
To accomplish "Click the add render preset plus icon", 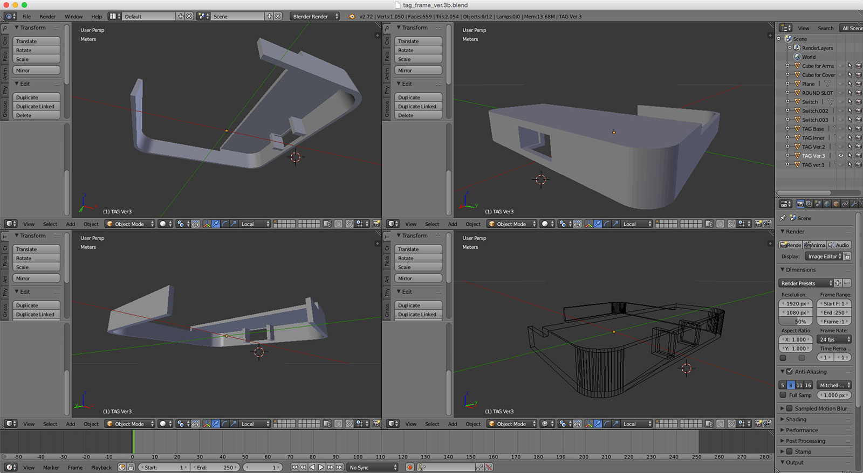I will point(838,283).
